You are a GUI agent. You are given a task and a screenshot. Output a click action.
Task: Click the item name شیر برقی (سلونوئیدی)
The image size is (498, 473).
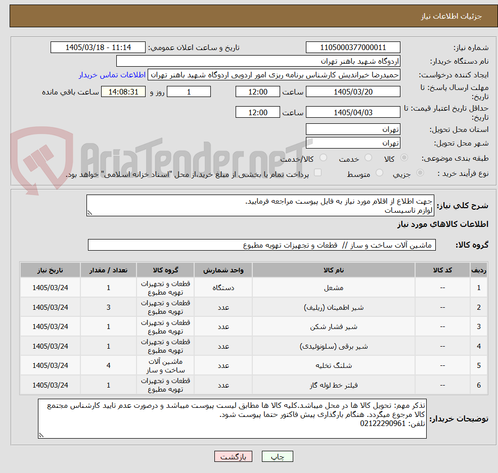(x=334, y=346)
